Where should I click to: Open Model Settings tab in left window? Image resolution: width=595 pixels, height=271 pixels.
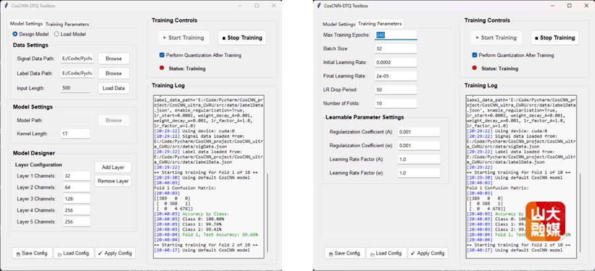[26, 24]
